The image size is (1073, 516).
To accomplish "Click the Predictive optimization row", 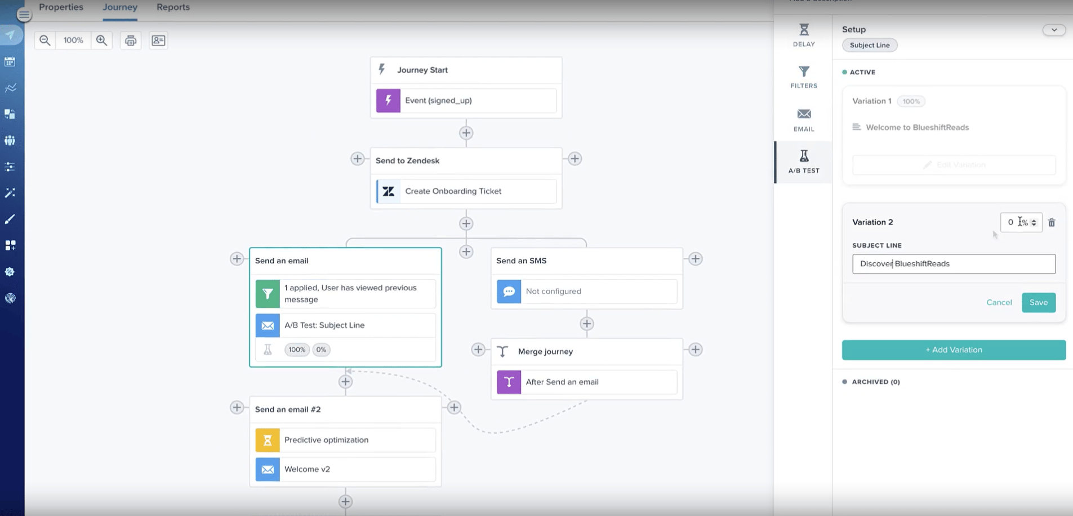I will (x=346, y=440).
